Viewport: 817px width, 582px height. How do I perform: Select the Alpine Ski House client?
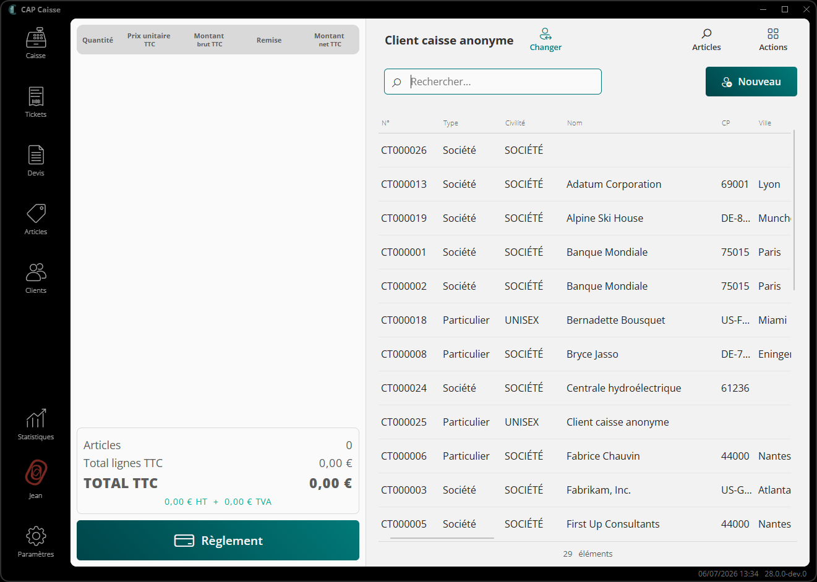click(585, 218)
